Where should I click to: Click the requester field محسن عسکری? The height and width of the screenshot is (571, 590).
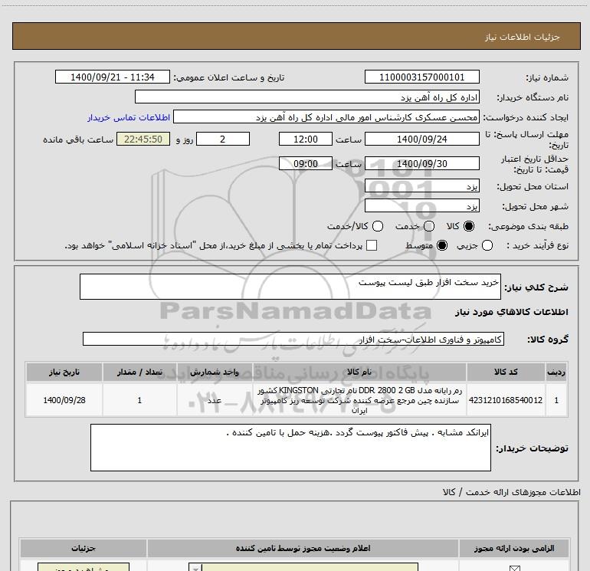[326, 117]
